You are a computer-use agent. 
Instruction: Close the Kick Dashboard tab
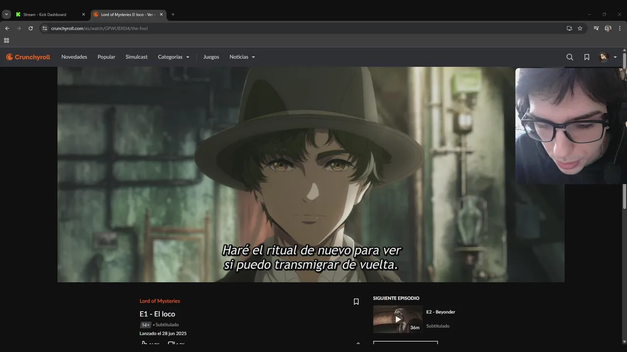pos(83,15)
